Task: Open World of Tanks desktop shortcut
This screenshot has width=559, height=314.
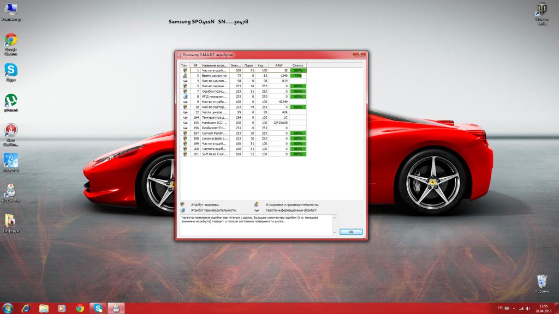Action: coord(542,9)
